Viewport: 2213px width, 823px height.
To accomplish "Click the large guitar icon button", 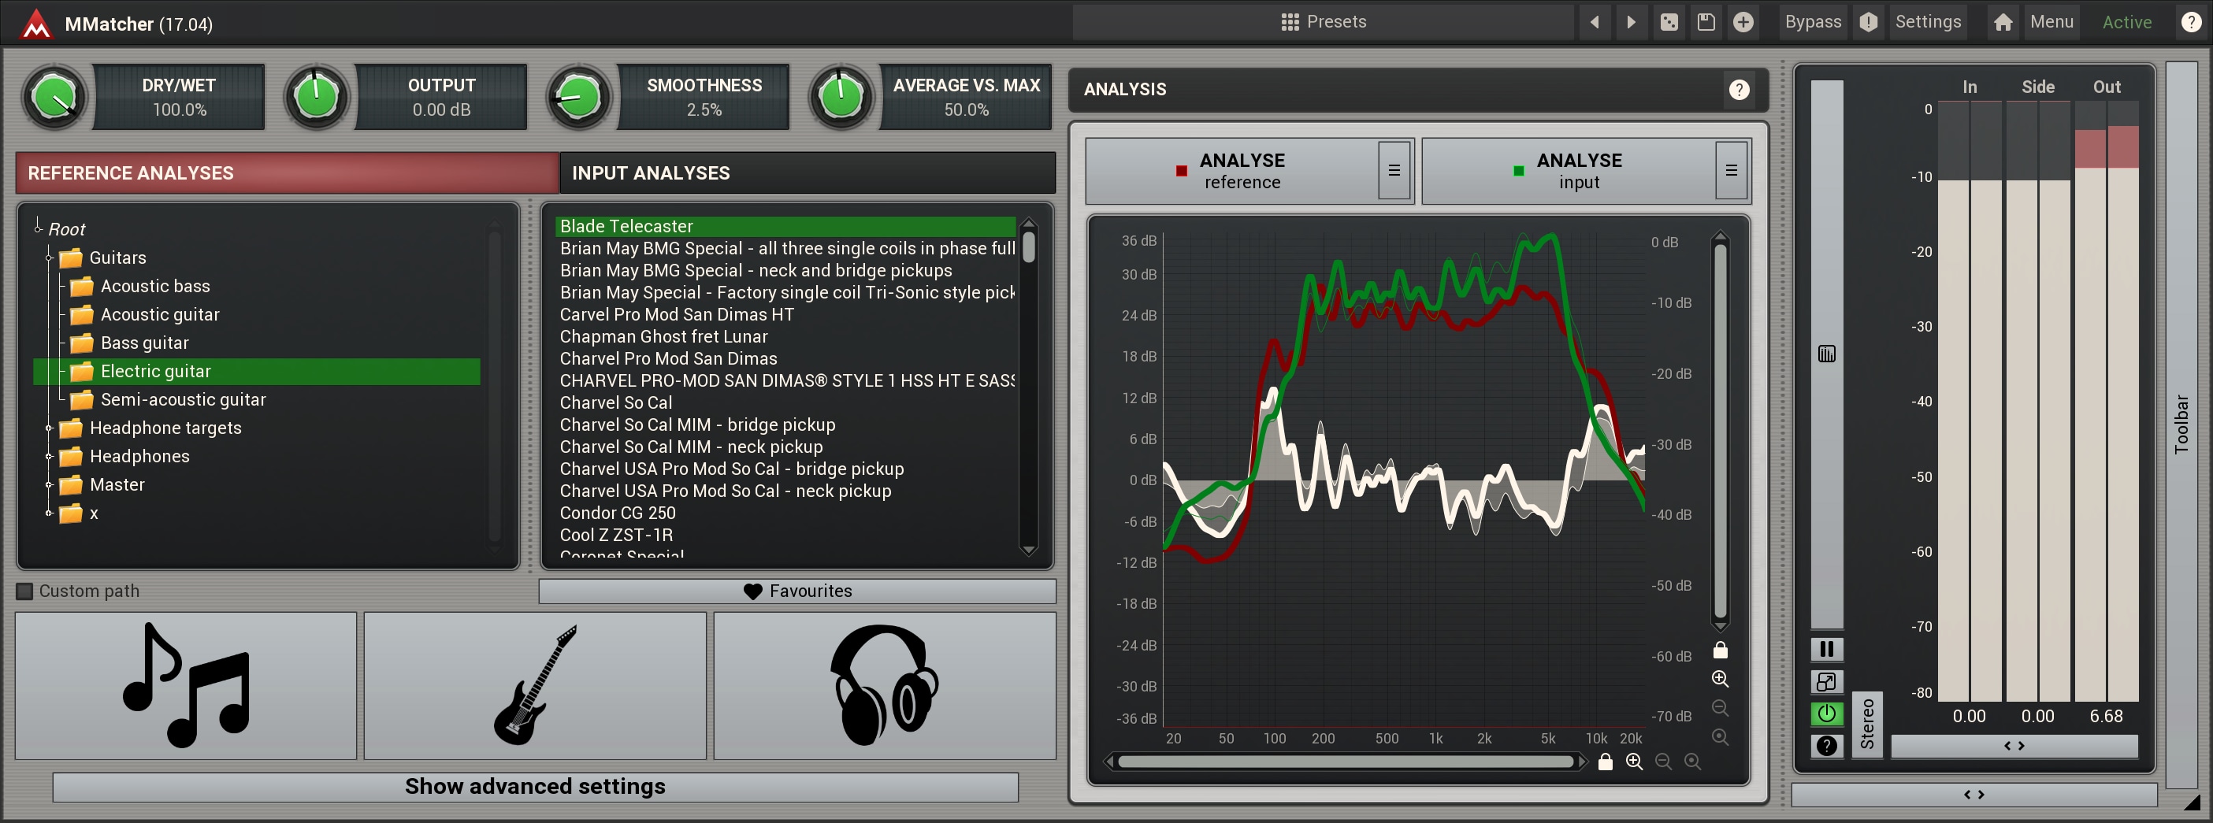I will pos(534,684).
